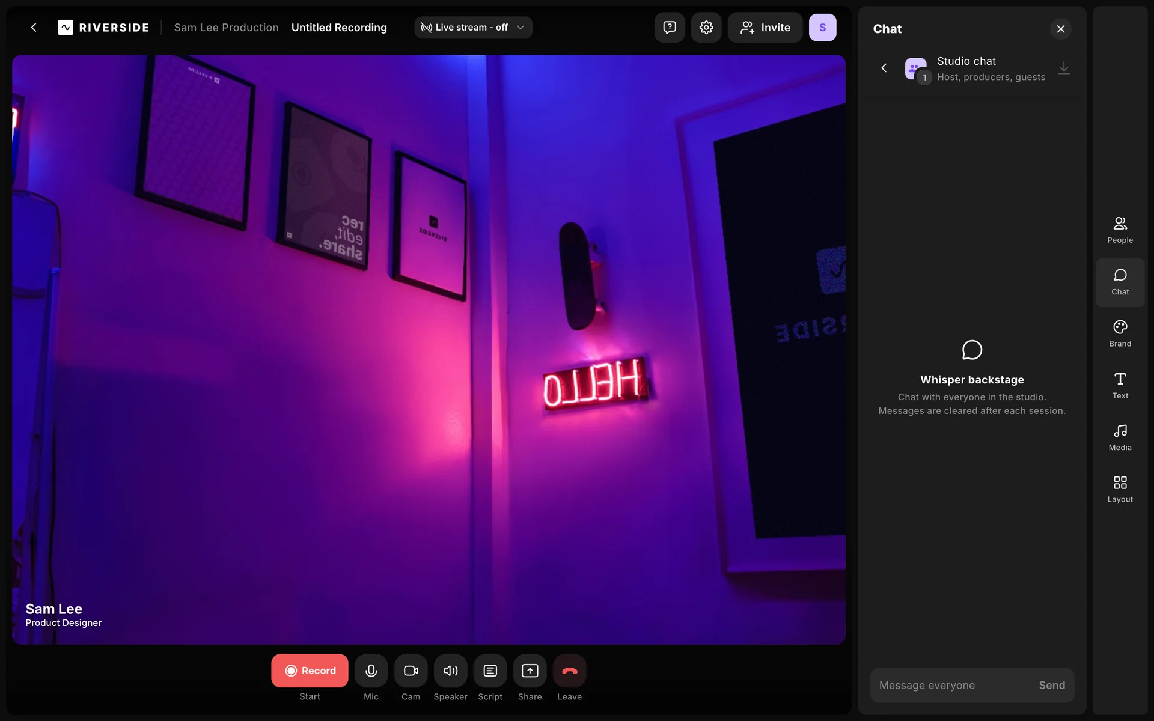Open the Text tool panel
The image size is (1154, 721).
coord(1120,385)
